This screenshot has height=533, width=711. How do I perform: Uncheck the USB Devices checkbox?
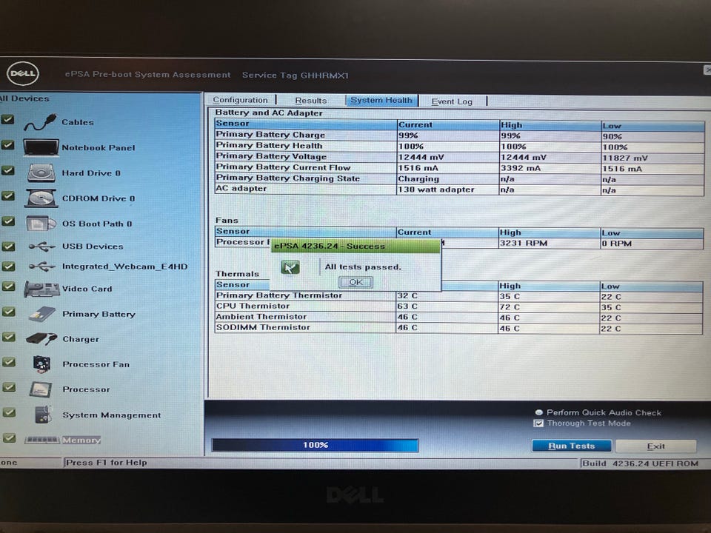pyautogui.click(x=8, y=246)
